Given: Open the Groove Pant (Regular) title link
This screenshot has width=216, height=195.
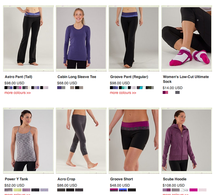Looking at the screenshot, I should click(129, 77).
